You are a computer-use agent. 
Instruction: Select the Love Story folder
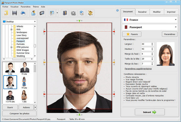click(21, 35)
